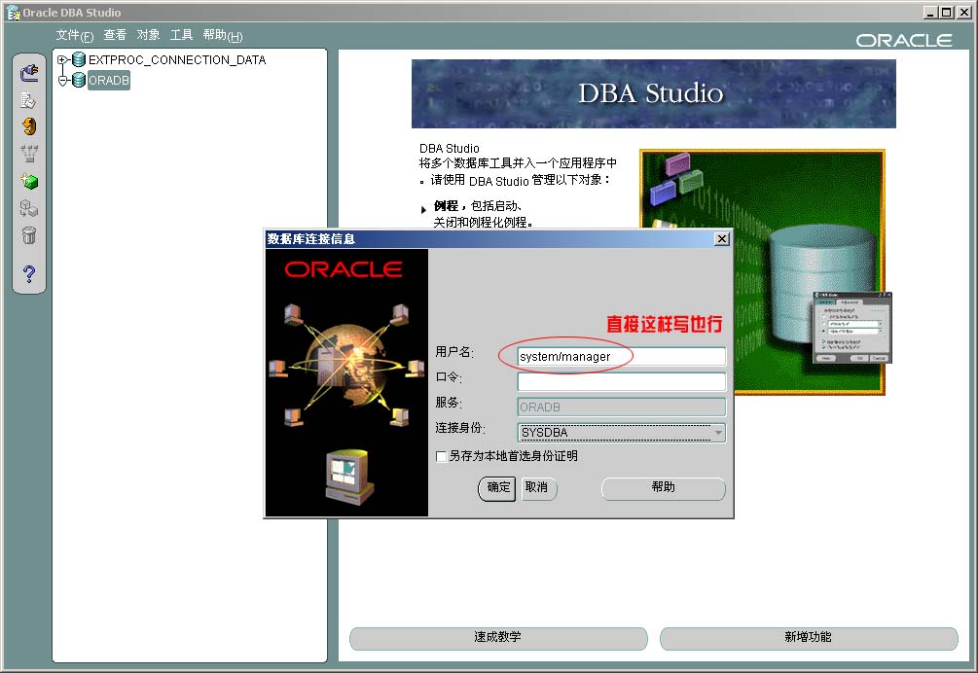This screenshot has width=978, height=673.
Task: Open the 对象 menu
Action: (149, 35)
